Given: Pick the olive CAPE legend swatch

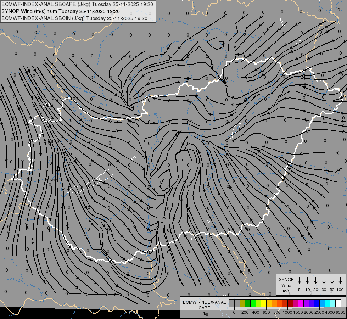Looking at the screenshot, I should (x=242, y=303).
